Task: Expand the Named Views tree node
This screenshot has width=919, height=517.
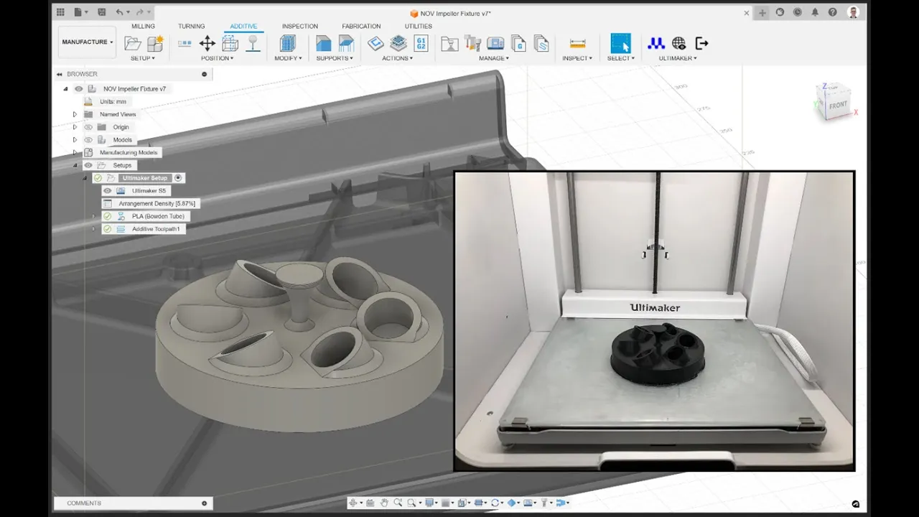Action: [x=75, y=114]
